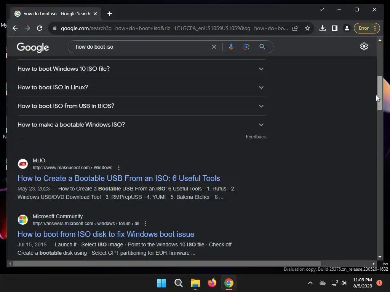
Task: Expand 'How to boot Windows 10 ISO file?'
Action: (141, 69)
